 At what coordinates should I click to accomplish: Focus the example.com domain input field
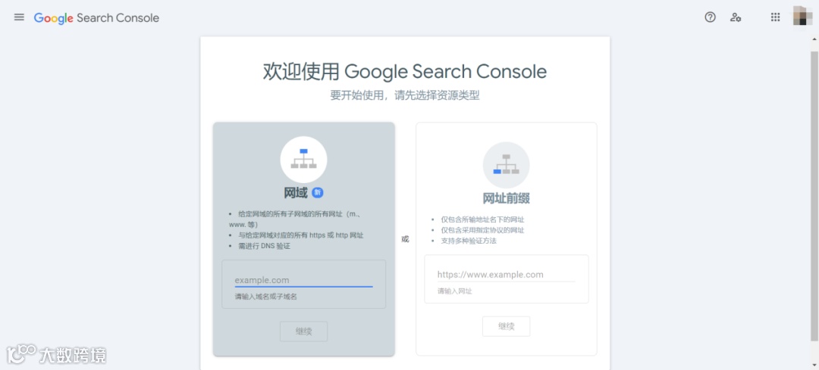coord(303,281)
